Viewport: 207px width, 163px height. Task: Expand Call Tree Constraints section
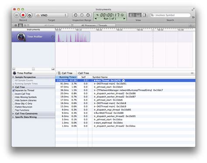[13, 114]
